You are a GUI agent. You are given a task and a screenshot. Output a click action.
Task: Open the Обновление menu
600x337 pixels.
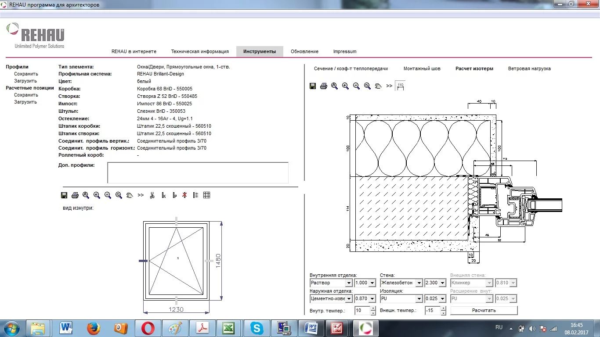point(304,51)
